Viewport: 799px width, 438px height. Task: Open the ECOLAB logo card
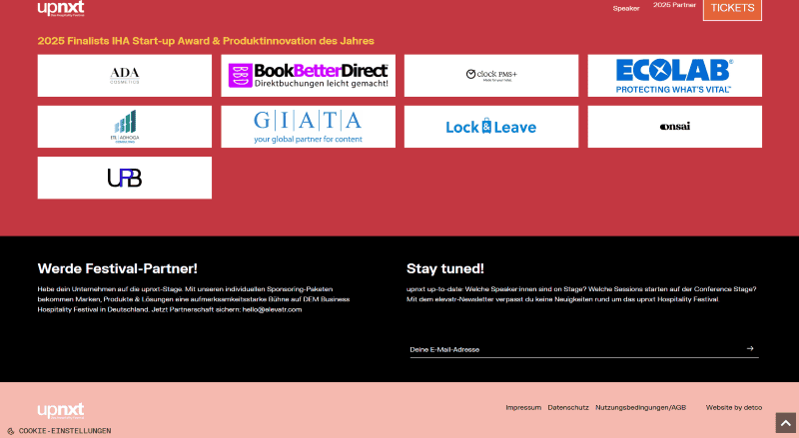tap(675, 76)
